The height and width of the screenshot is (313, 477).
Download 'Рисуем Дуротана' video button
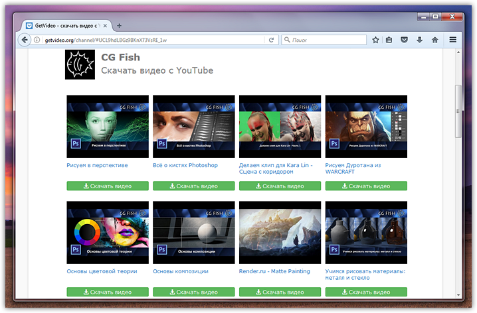[366, 186]
